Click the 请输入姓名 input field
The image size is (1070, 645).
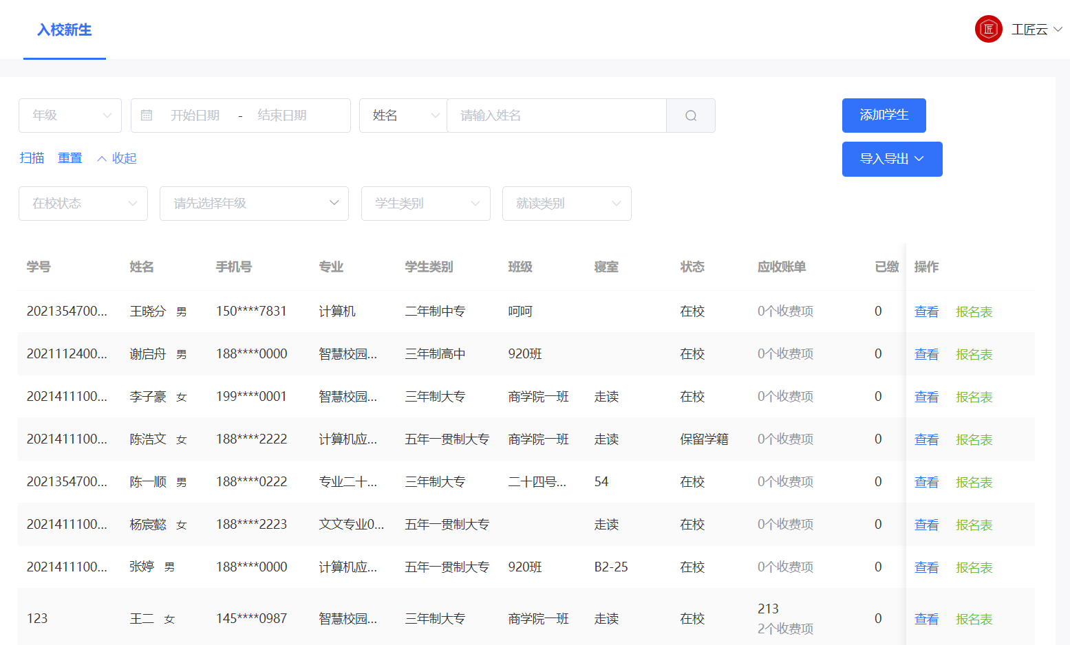[556, 115]
